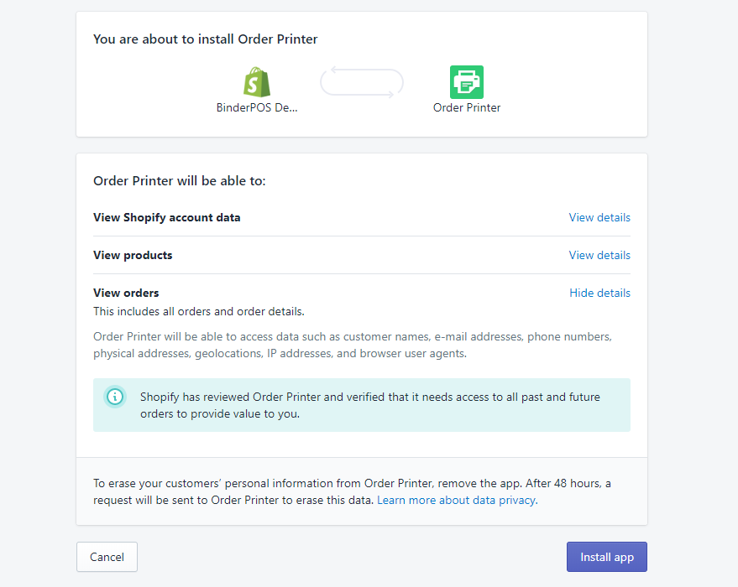Click the Order Printer label under the app icon
738x587 pixels.
point(467,107)
